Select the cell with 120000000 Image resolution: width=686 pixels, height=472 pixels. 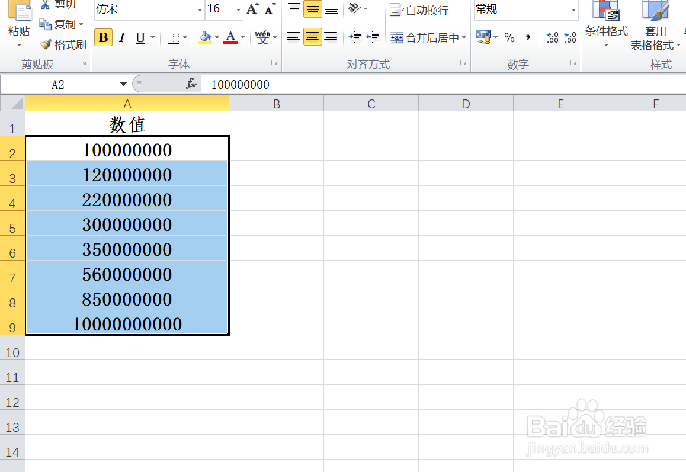[127, 174]
